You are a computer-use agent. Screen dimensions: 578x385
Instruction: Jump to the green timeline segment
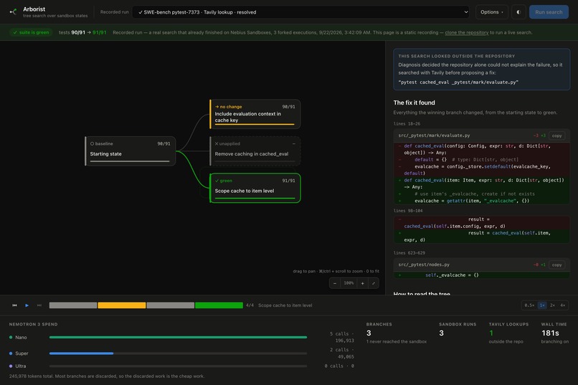pyautogui.click(x=219, y=305)
